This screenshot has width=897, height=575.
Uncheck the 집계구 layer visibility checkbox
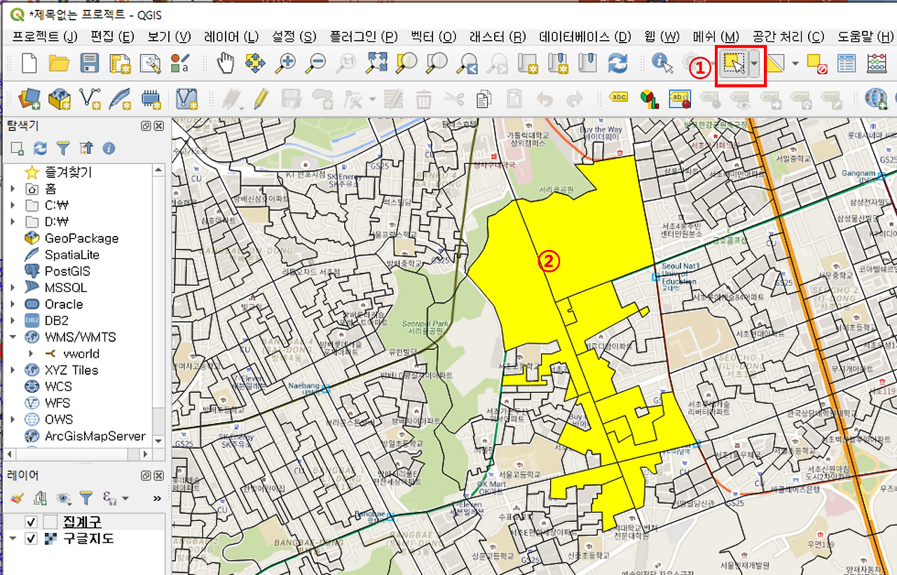[x=30, y=522]
